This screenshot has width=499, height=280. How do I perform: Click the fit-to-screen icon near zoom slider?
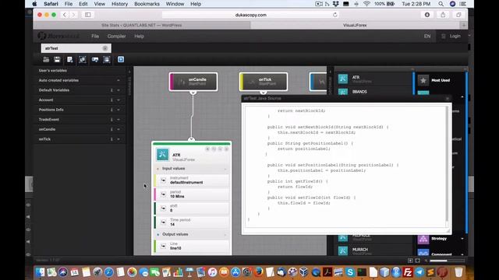418,261
